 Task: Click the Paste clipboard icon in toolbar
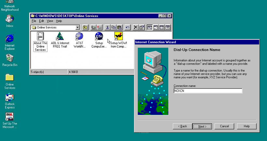pos(119,27)
